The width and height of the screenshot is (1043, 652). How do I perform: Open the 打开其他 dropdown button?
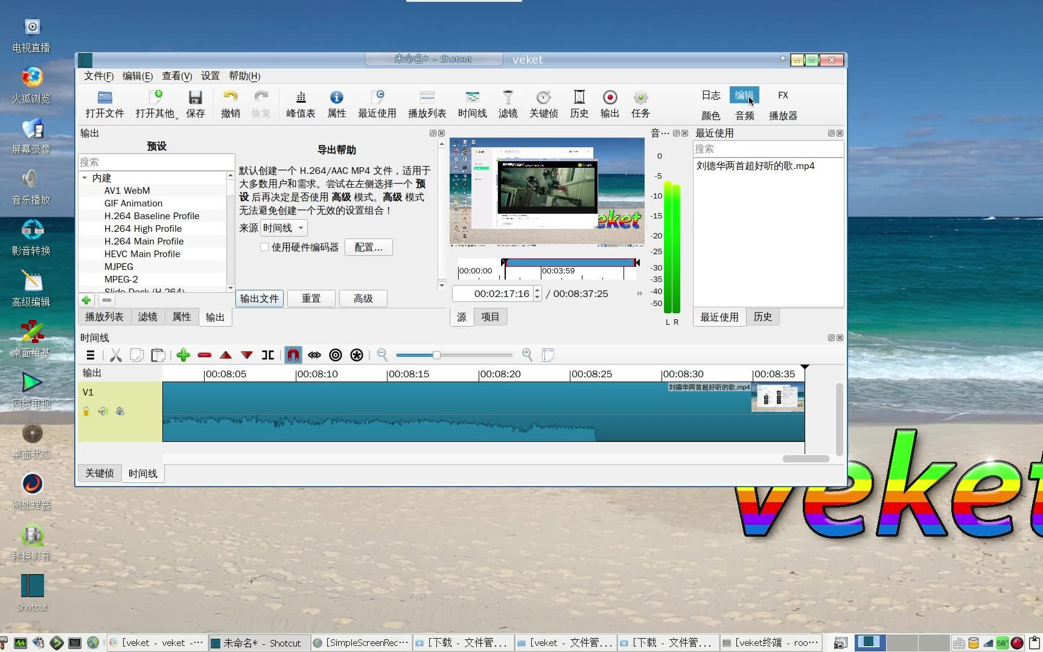(x=156, y=104)
